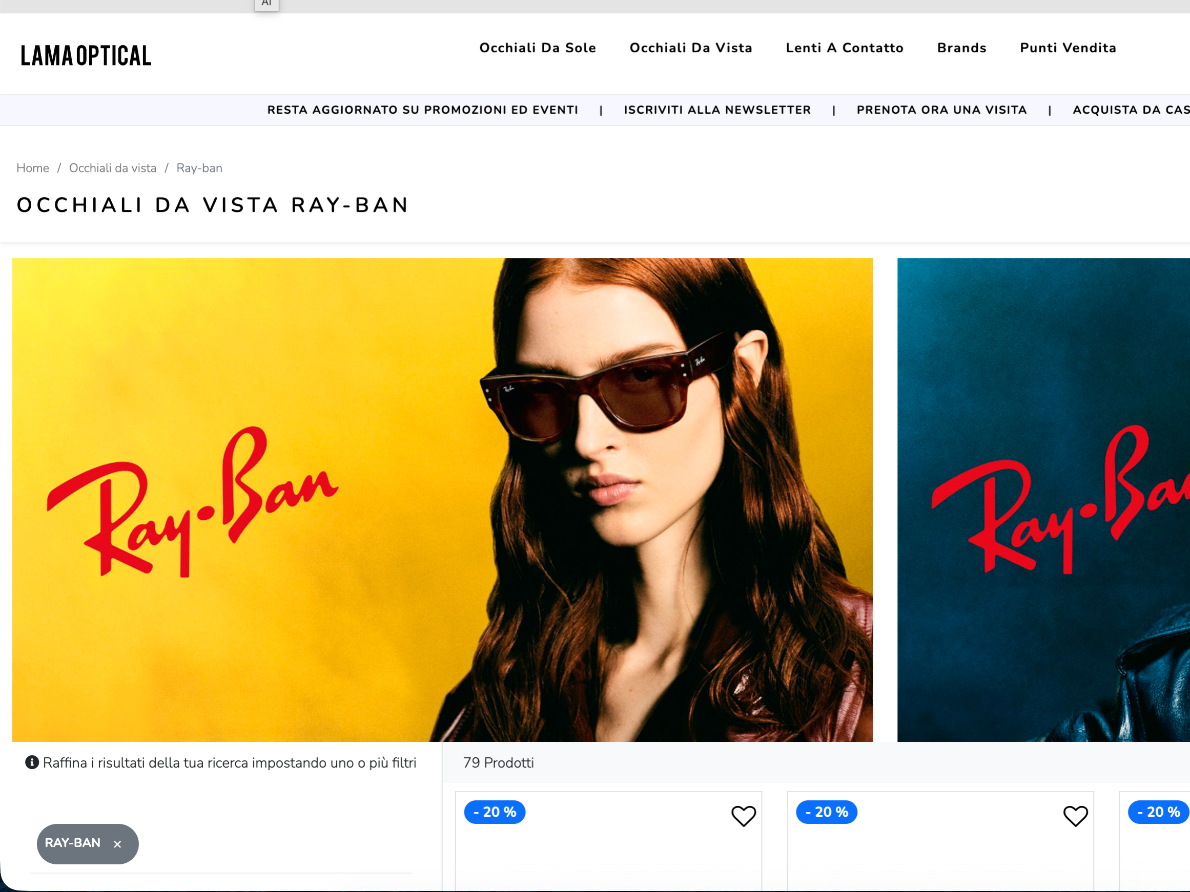The width and height of the screenshot is (1190, 892).
Task: Click 'Resta aggiornato su promozioni ed eventi'
Action: tap(423, 110)
